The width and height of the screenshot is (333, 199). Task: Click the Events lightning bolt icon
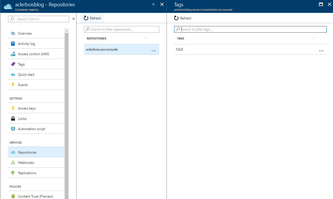point(13,85)
